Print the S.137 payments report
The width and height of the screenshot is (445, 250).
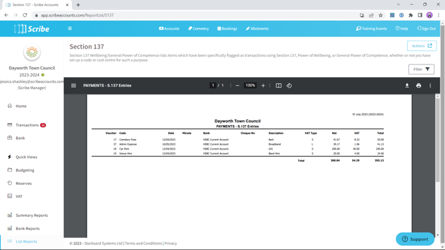(418, 86)
